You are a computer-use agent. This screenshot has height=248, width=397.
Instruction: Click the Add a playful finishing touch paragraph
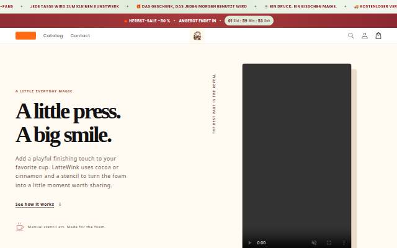pos(71,172)
